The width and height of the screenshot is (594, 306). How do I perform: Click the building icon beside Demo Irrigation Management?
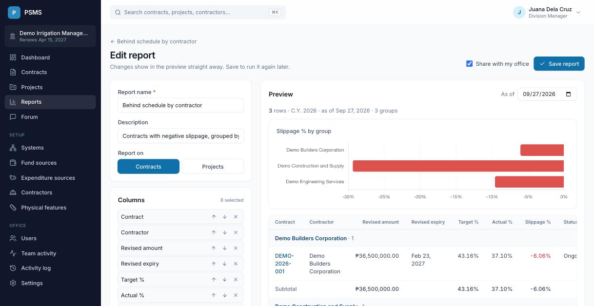(13, 36)
